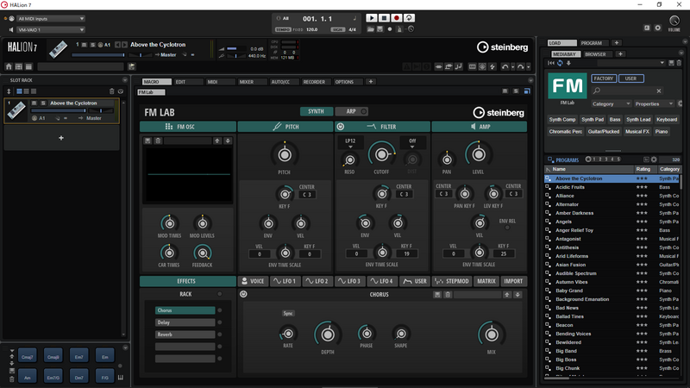Image resolution: width=690 pixels, height=388 pixels.
Task: Open the undo history dropdown arrow
Action: pyautogui.click(x=512, y=67)
